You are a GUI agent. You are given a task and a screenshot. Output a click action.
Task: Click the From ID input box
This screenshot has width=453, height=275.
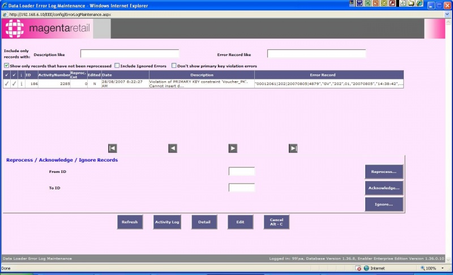242,171
